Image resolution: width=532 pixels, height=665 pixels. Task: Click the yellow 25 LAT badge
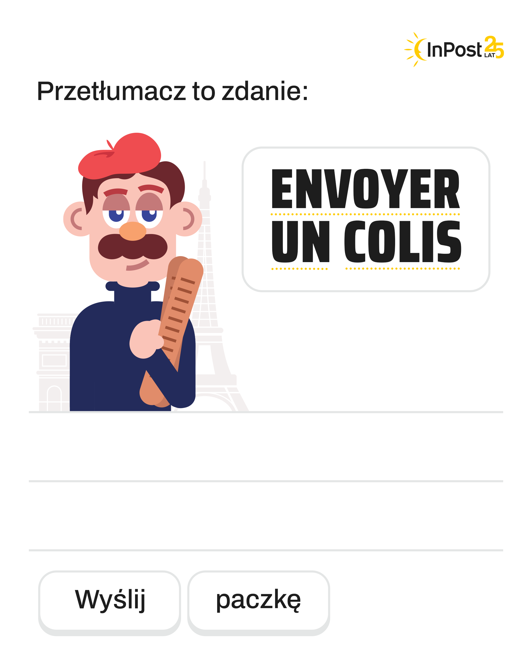coord(494,47)
